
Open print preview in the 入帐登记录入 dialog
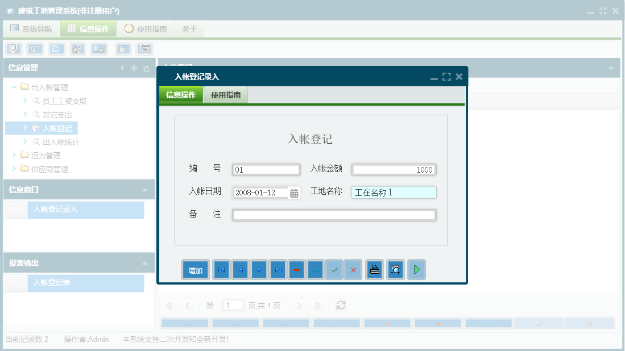click(x=395, y=270)
